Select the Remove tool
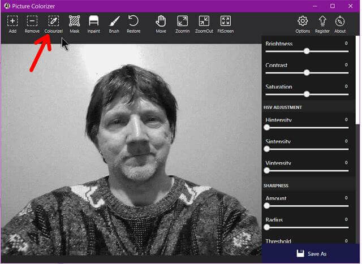The height and width of the screenshot is (264, 362). 32,21
